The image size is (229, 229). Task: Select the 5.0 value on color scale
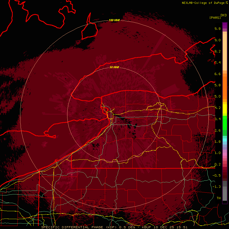click(x=218, y=96)
